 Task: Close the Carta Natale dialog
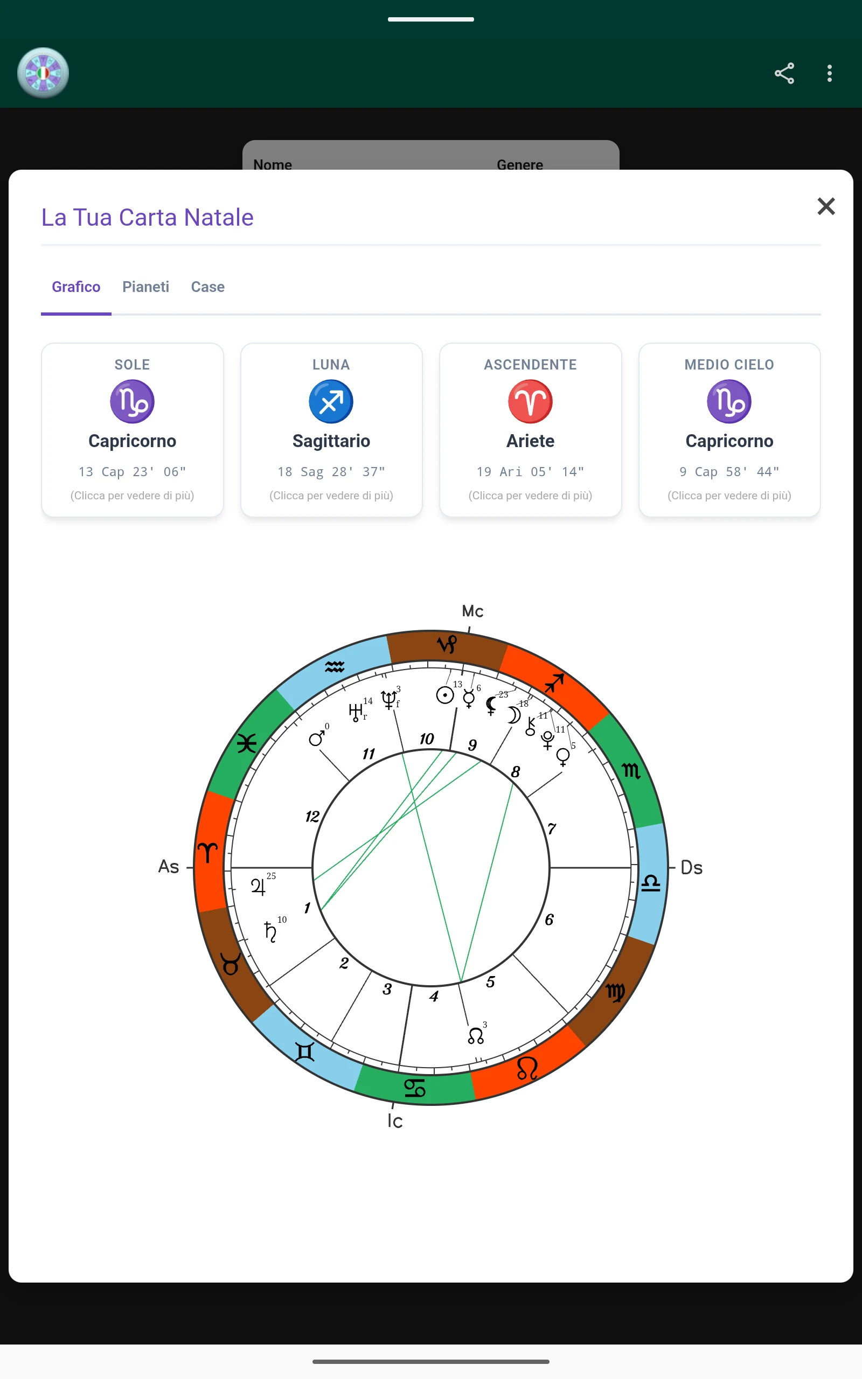click(x=825, y=206)
